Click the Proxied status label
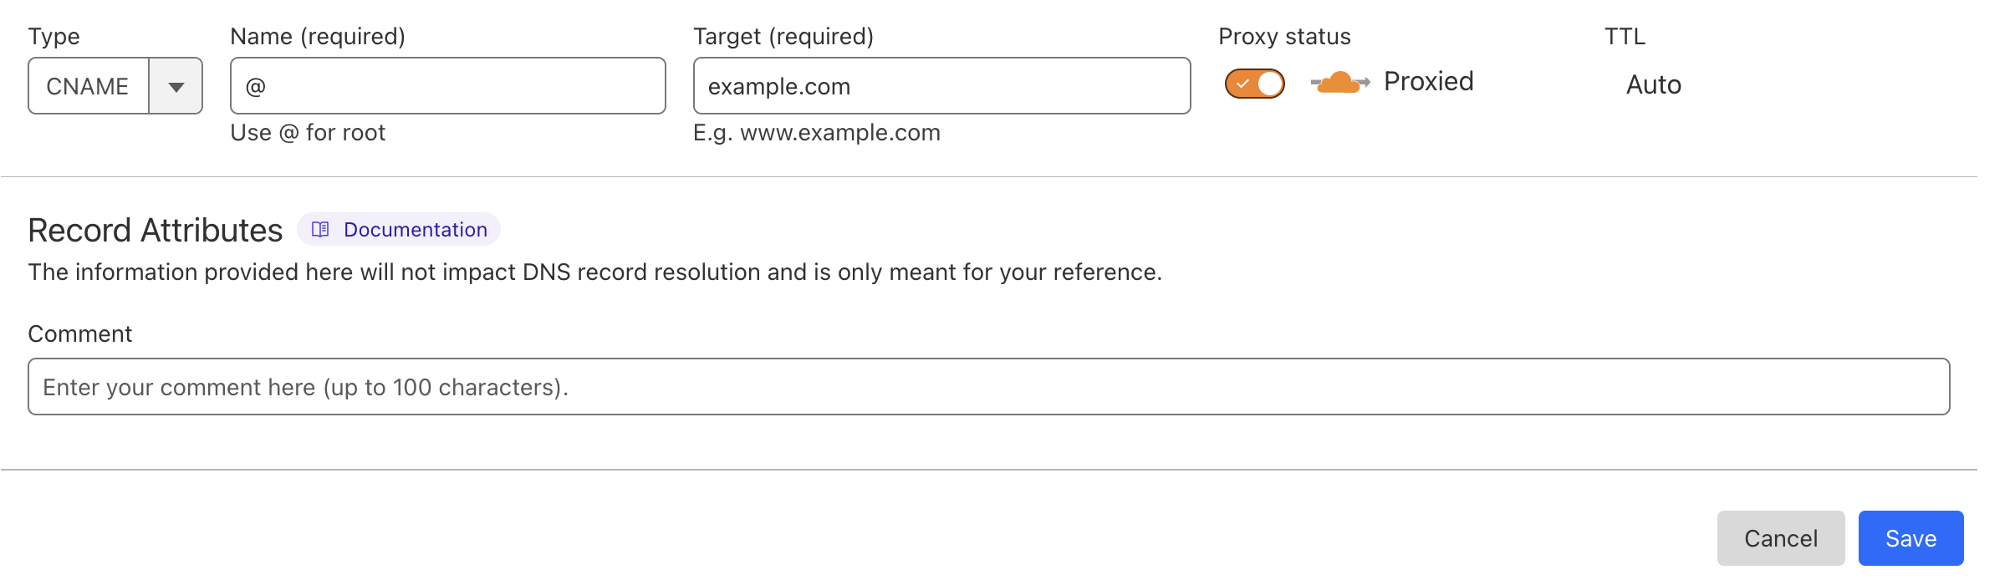The width and height of the screenshot is (2015, 580). 1429,81
